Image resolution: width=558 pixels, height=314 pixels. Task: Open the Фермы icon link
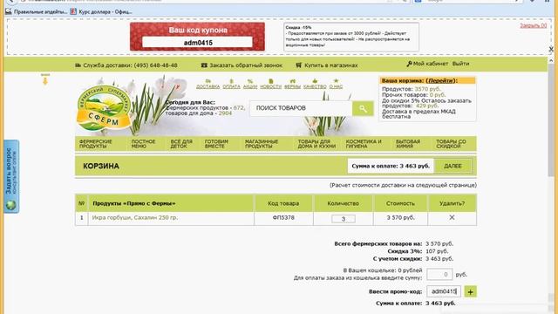click(x=292, y=84)
